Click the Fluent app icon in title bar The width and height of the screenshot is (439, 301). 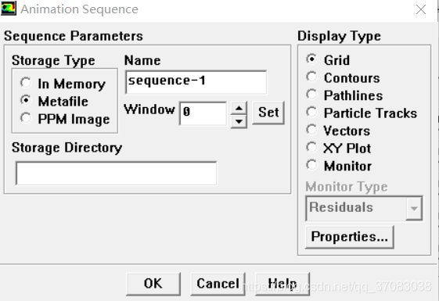[x=9, y=8]
